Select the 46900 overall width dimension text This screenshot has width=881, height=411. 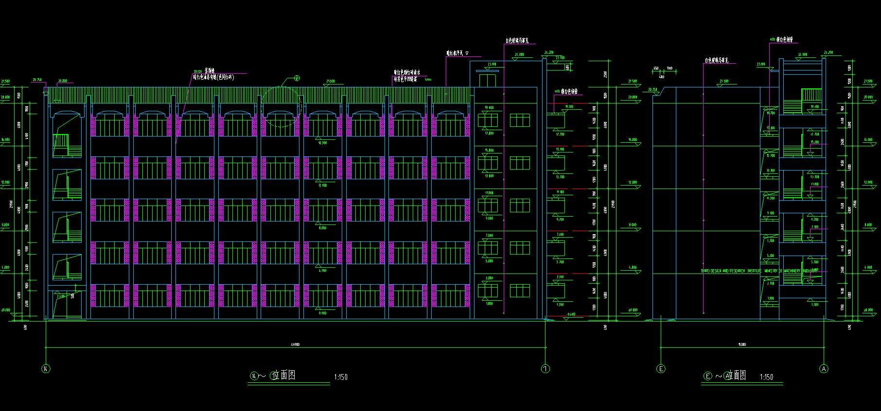click(295, 345)
